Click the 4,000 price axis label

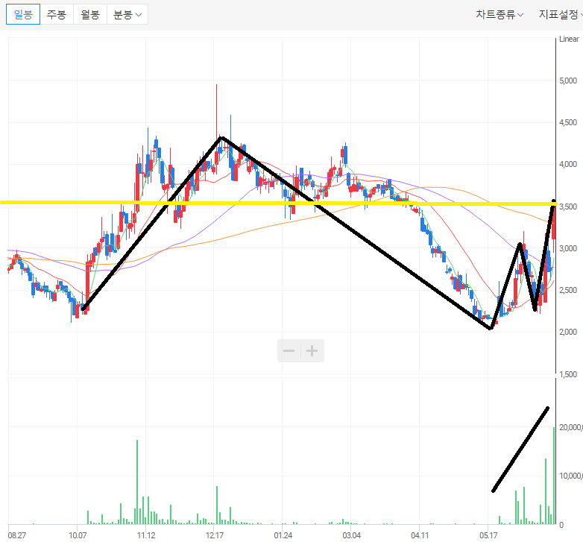[568, 164]
